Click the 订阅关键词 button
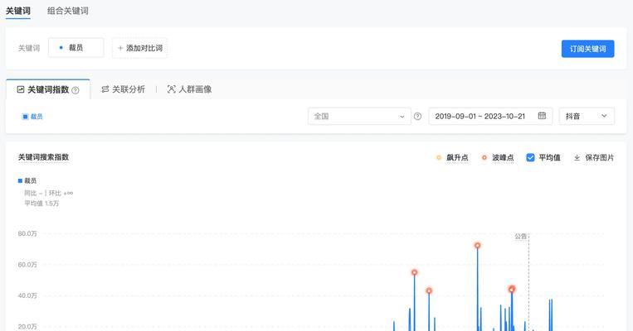This screenshot has height=331, width=633. tap(587, 49)
